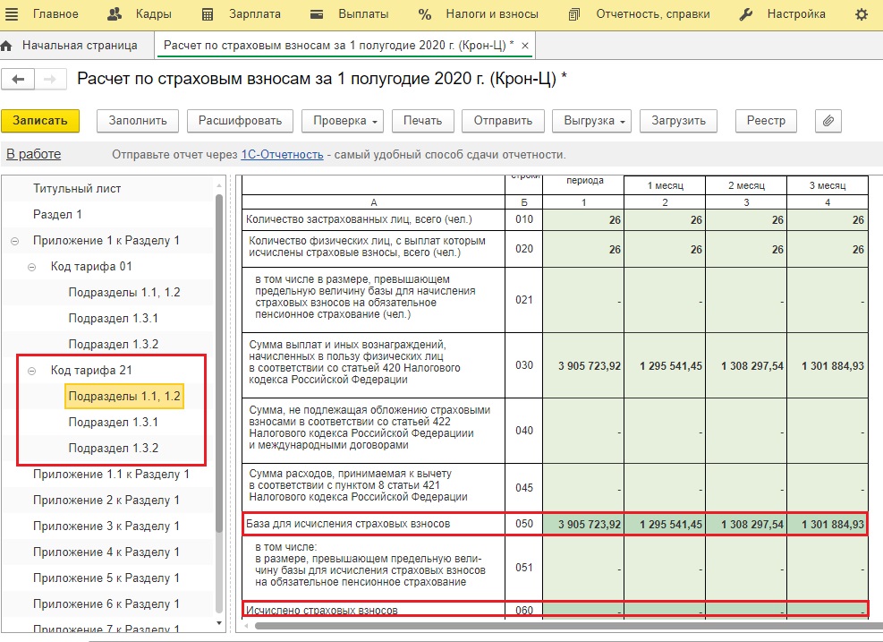Image resolution: width=883 pixels, height=642 pixels.
Task: Open the 1С-Отчетность link
Action: 282,154
